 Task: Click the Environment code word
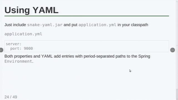[18, 61]
